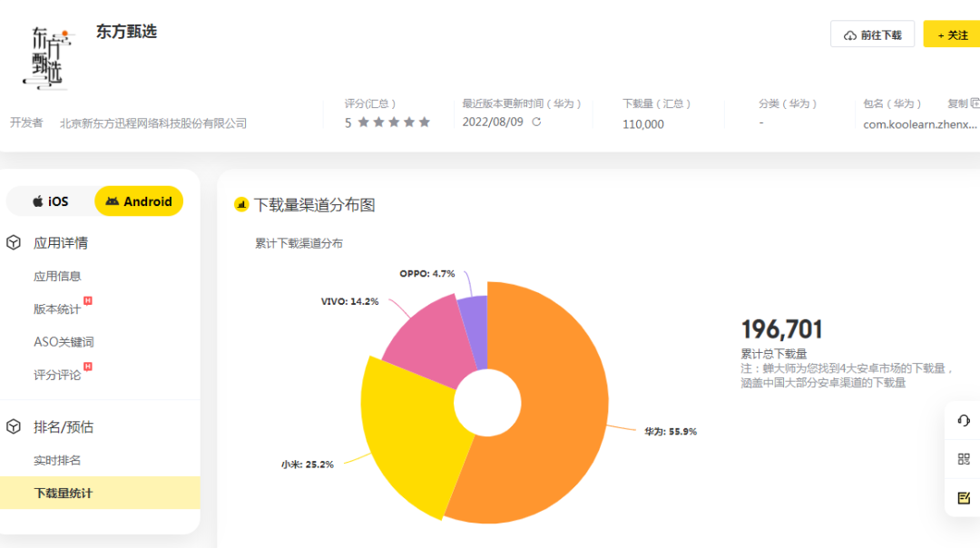
Task: Open the QR code icon on right edge
Action: click(x=964, y=459)
